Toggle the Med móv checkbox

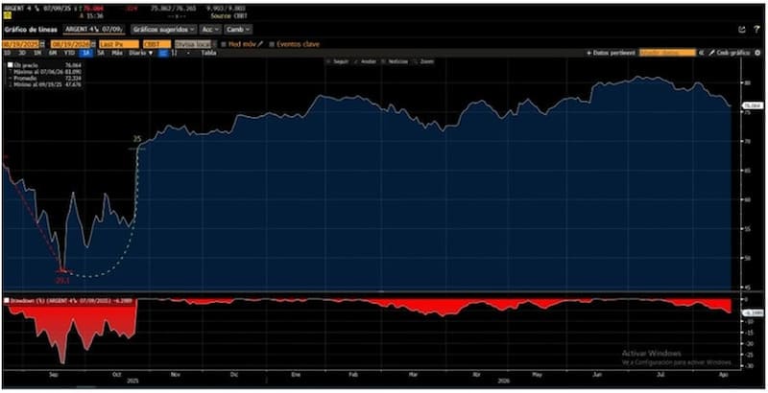224,44
